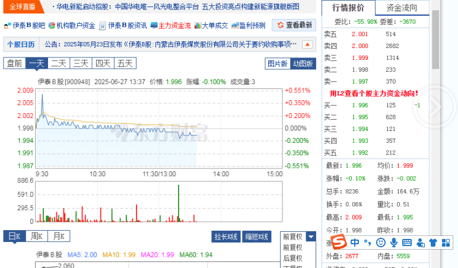
Task: Open 华电新能启动招股 news headline
Action: pos(177,7)
